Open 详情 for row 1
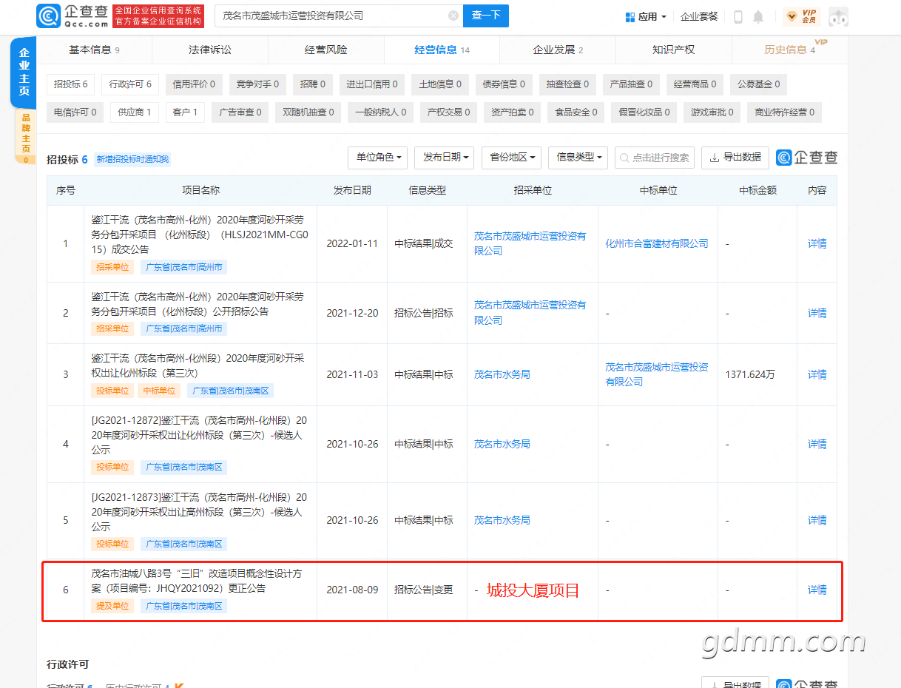This screenshot has width=901, height=688. (817, 243)
